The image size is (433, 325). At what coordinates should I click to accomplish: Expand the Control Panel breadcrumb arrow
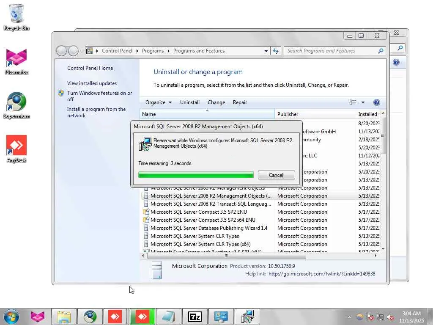[x=137, y=51]
